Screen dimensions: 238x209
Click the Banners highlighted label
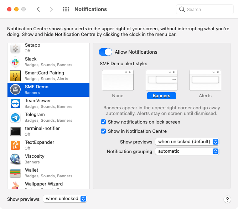(161, 96)
